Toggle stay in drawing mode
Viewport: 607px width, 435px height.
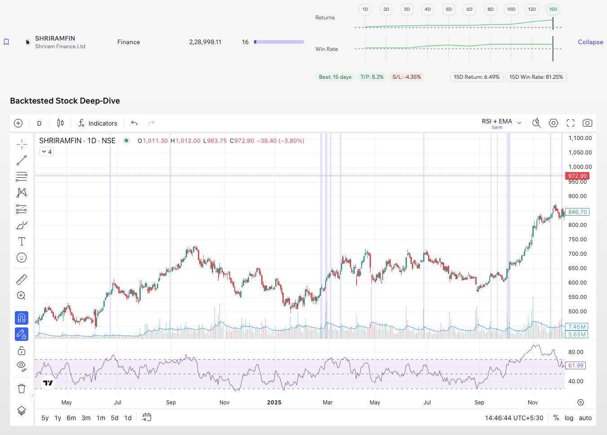pos(22,334)
